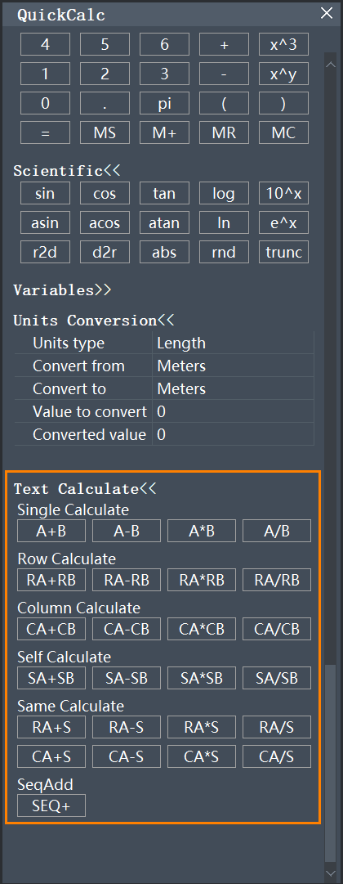Click the r2d conversion button

point(45,252)
